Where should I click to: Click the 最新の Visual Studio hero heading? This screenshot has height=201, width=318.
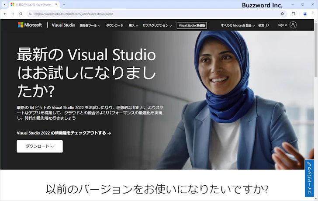(86, 73)
